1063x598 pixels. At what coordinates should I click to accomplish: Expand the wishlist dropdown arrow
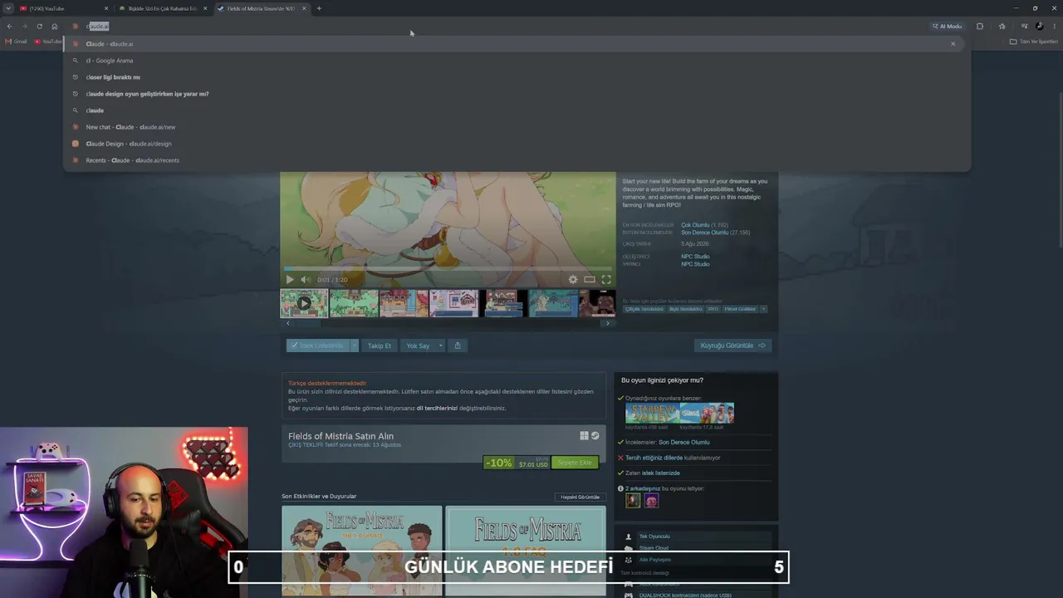click(x=354, y=346)
